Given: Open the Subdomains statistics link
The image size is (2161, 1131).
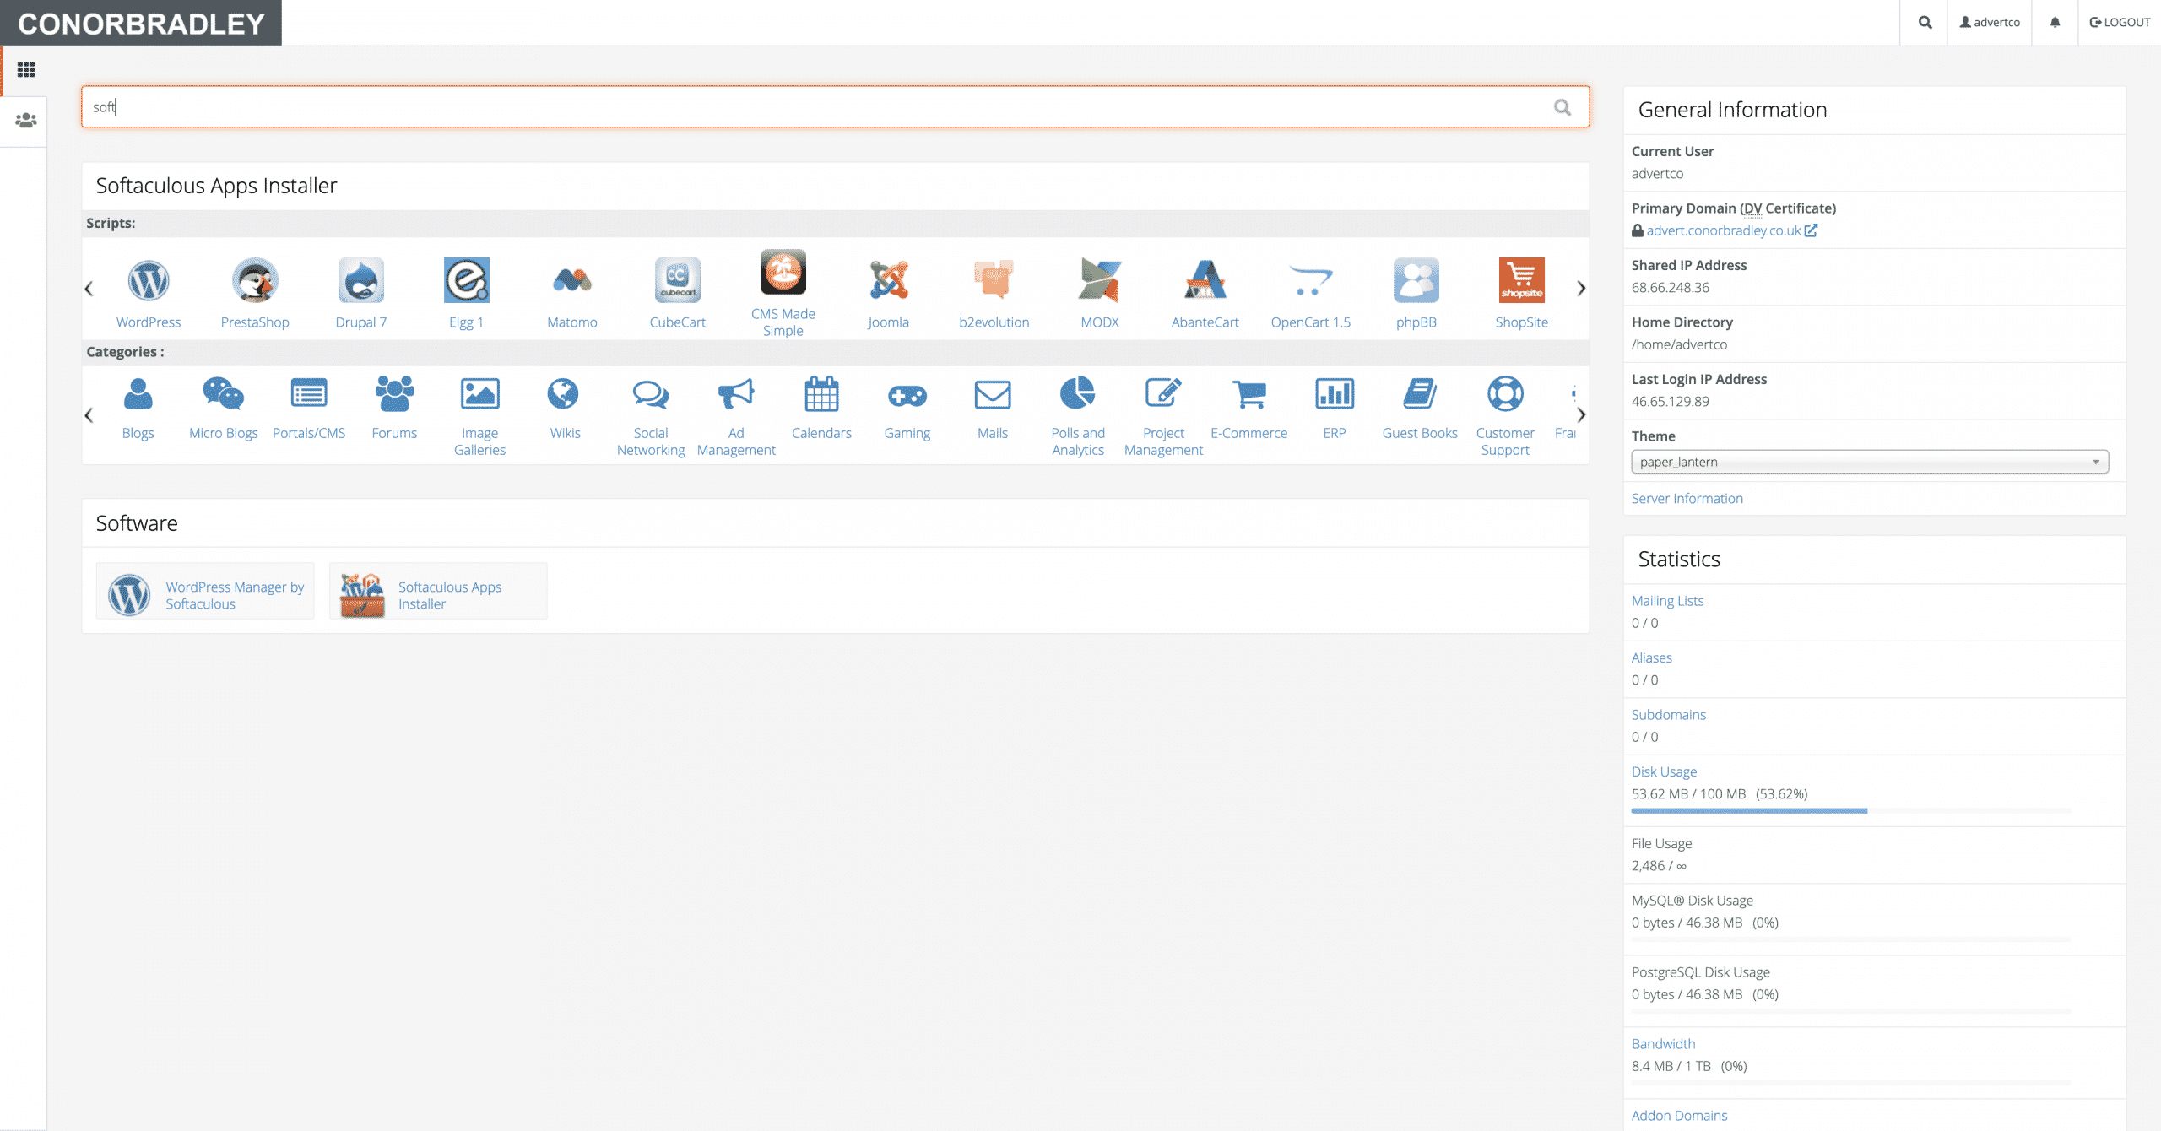Looking at the screenshot, I should click(1668, 715).
